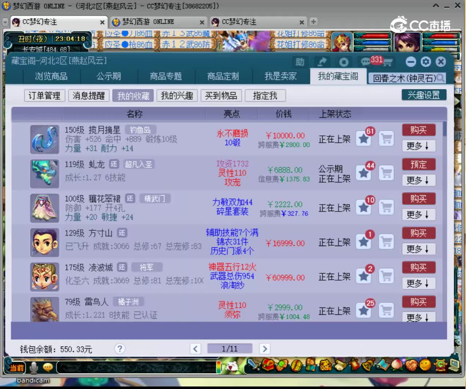The height and width of the screenshot is (389, 466).
Task: Click chat bubble icon in game bar
Action: pyautogui.click(x=48, y=367)
